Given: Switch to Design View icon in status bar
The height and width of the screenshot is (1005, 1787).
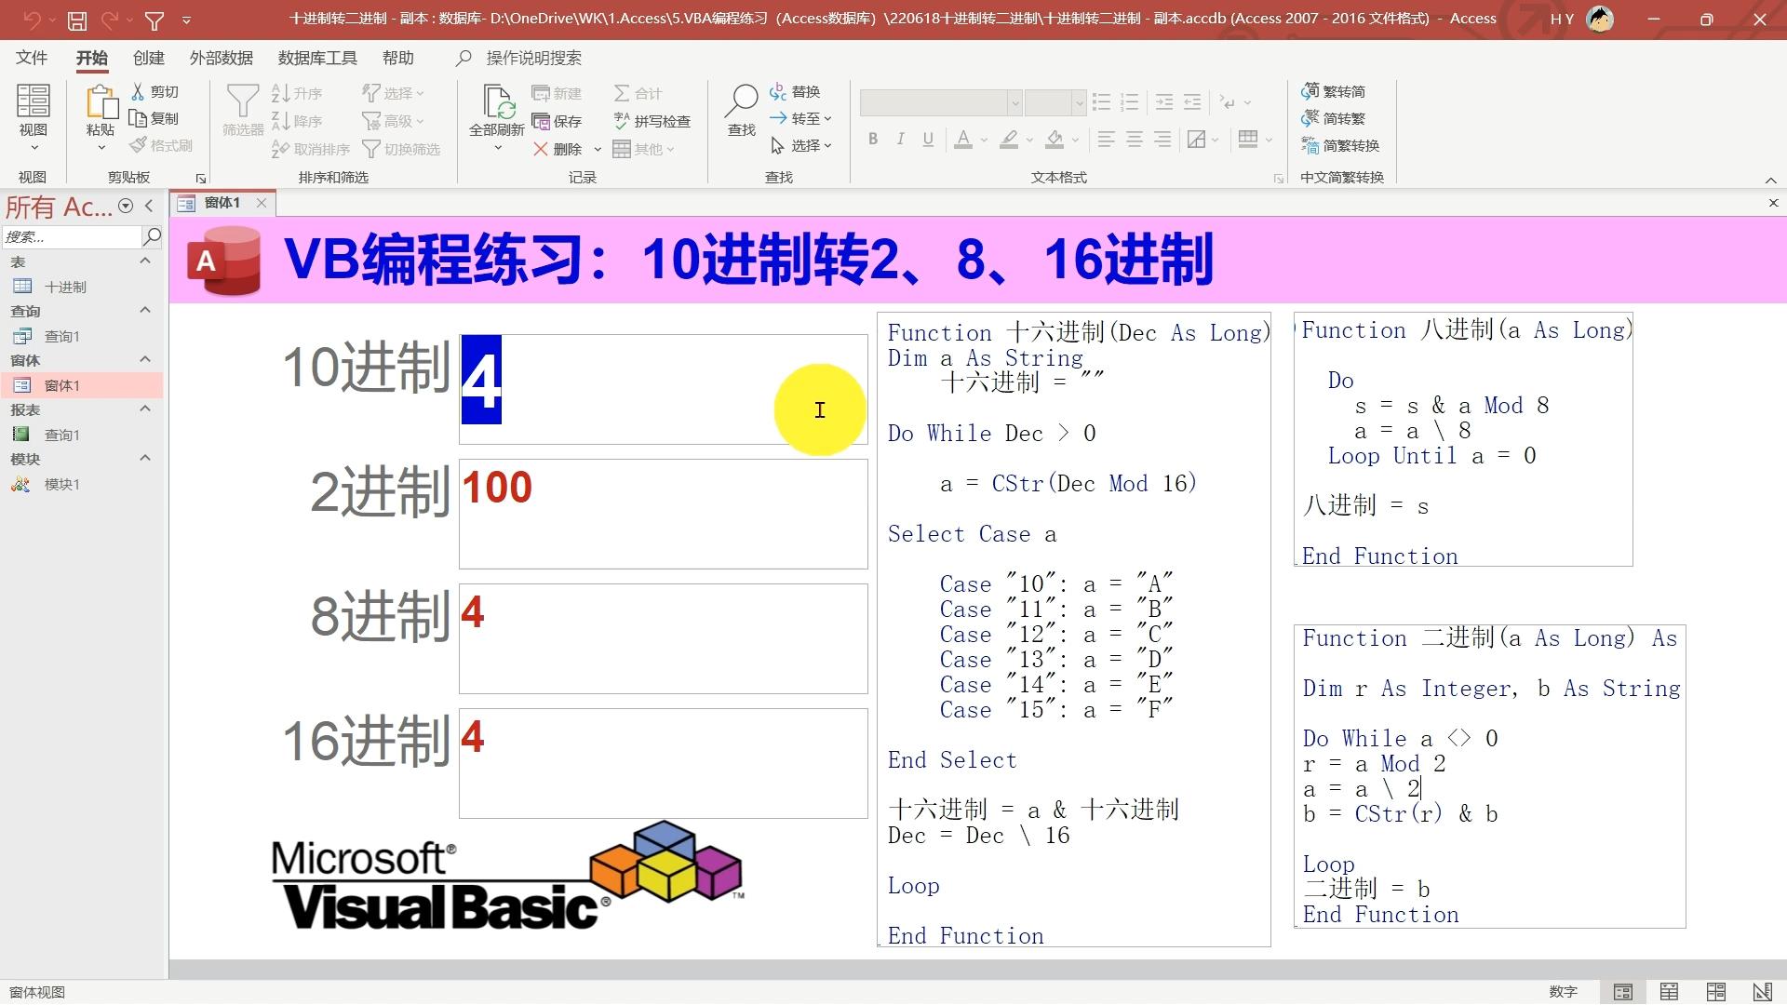Looking at the screenshot, I should point(1762,992).
